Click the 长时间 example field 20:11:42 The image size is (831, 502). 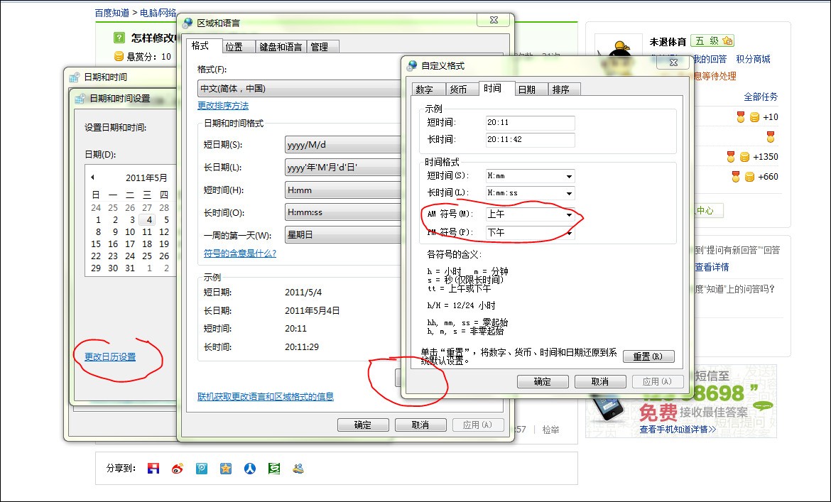coord(530,140)
